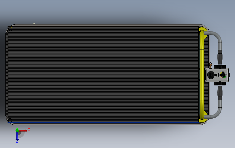The image size is (235, 148).
Task: Click the red X axis arrow of the triad
Action: pos(23,131)
